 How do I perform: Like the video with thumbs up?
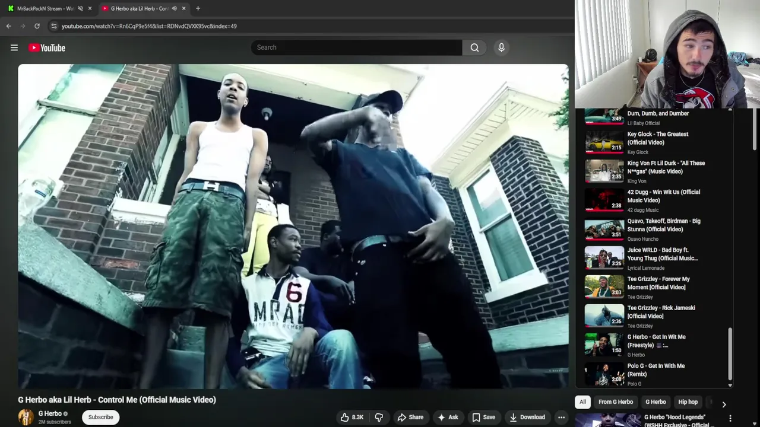pos(351,417)
